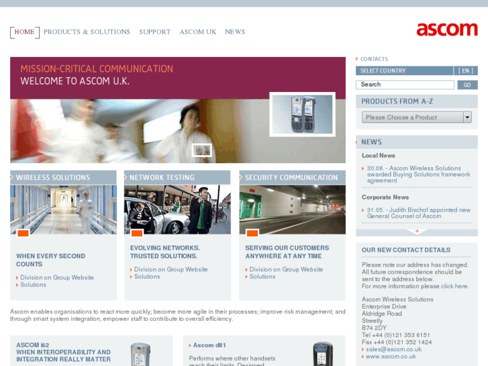This screenshot has height=366, width=488.
Task: Read Judith Bischof General Counsel news
Action: point(418,213)
